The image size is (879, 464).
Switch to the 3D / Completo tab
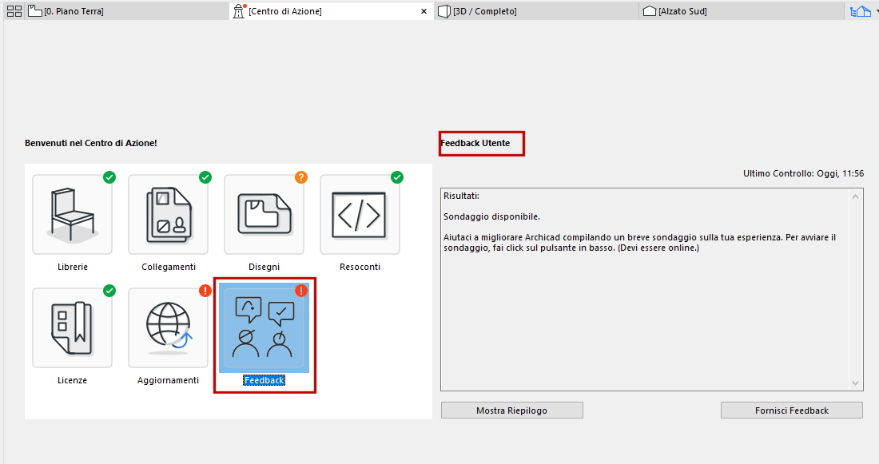tap(536, 11)
